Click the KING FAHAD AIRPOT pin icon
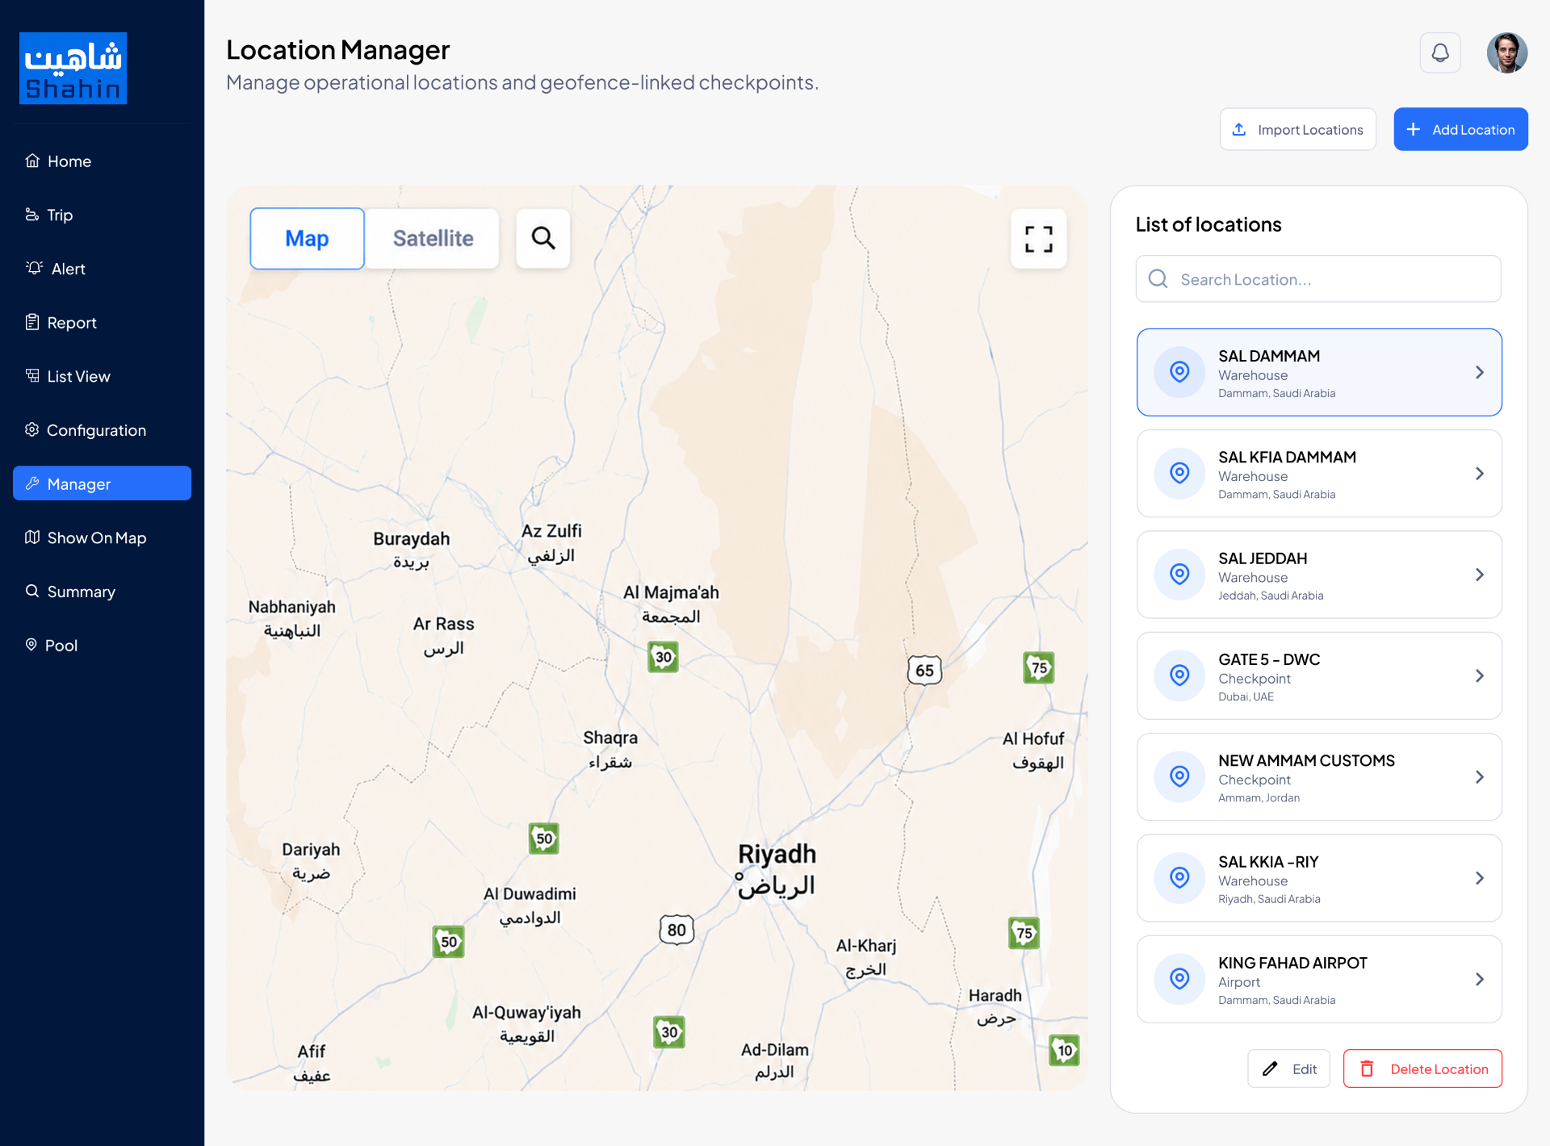Image resolution: width=1550 pixels, height=1146 pixels. point(1179,979)
